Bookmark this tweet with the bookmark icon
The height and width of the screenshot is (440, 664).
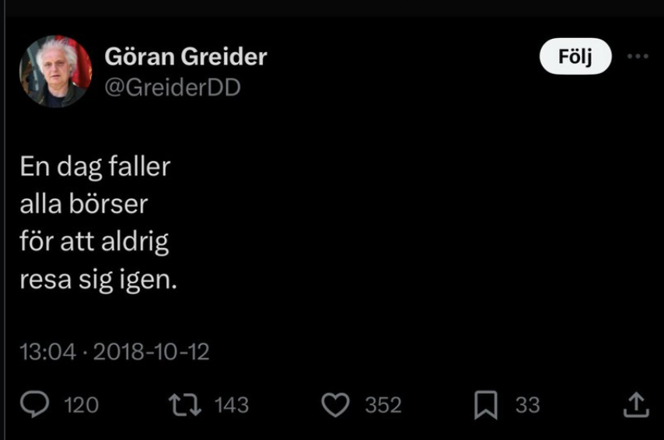(487, 404)
